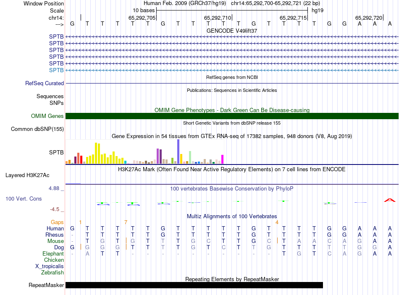Open the H3K27Ac Mark track title

tap(232, 170)
